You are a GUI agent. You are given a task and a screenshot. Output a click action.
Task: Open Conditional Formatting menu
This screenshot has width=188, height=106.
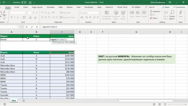tap(107, 15)
